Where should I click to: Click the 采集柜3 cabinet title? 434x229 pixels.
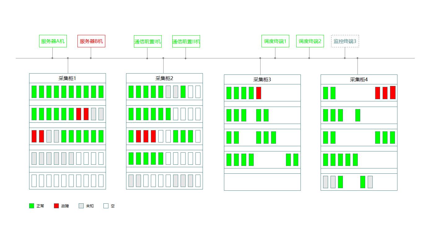click(262, 80)
